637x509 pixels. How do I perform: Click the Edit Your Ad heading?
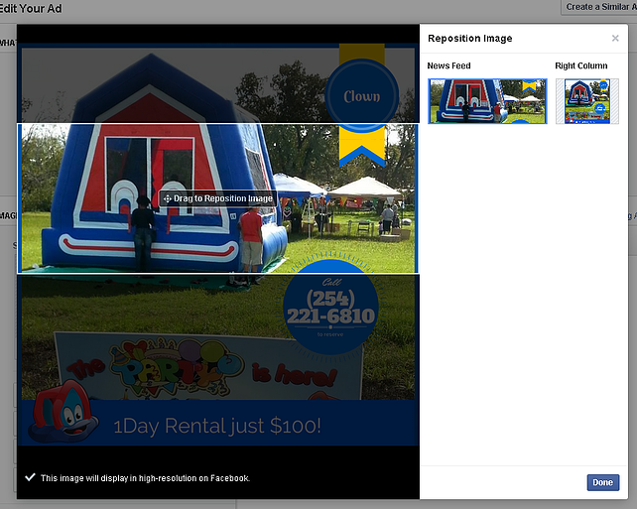[31, 8]
